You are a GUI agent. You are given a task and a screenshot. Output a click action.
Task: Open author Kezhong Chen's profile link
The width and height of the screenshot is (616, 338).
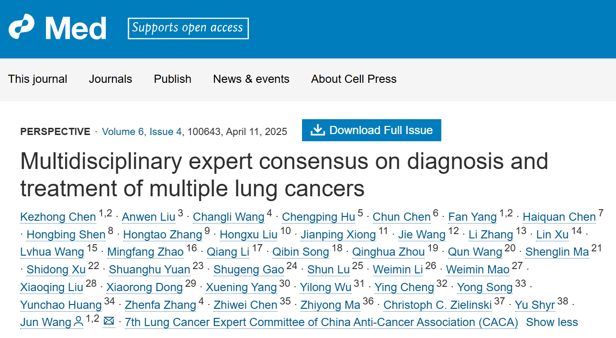[58, 217]
